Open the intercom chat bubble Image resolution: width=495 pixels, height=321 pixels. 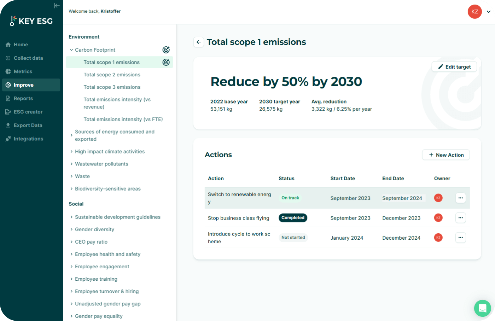click(x=483, y=308)
